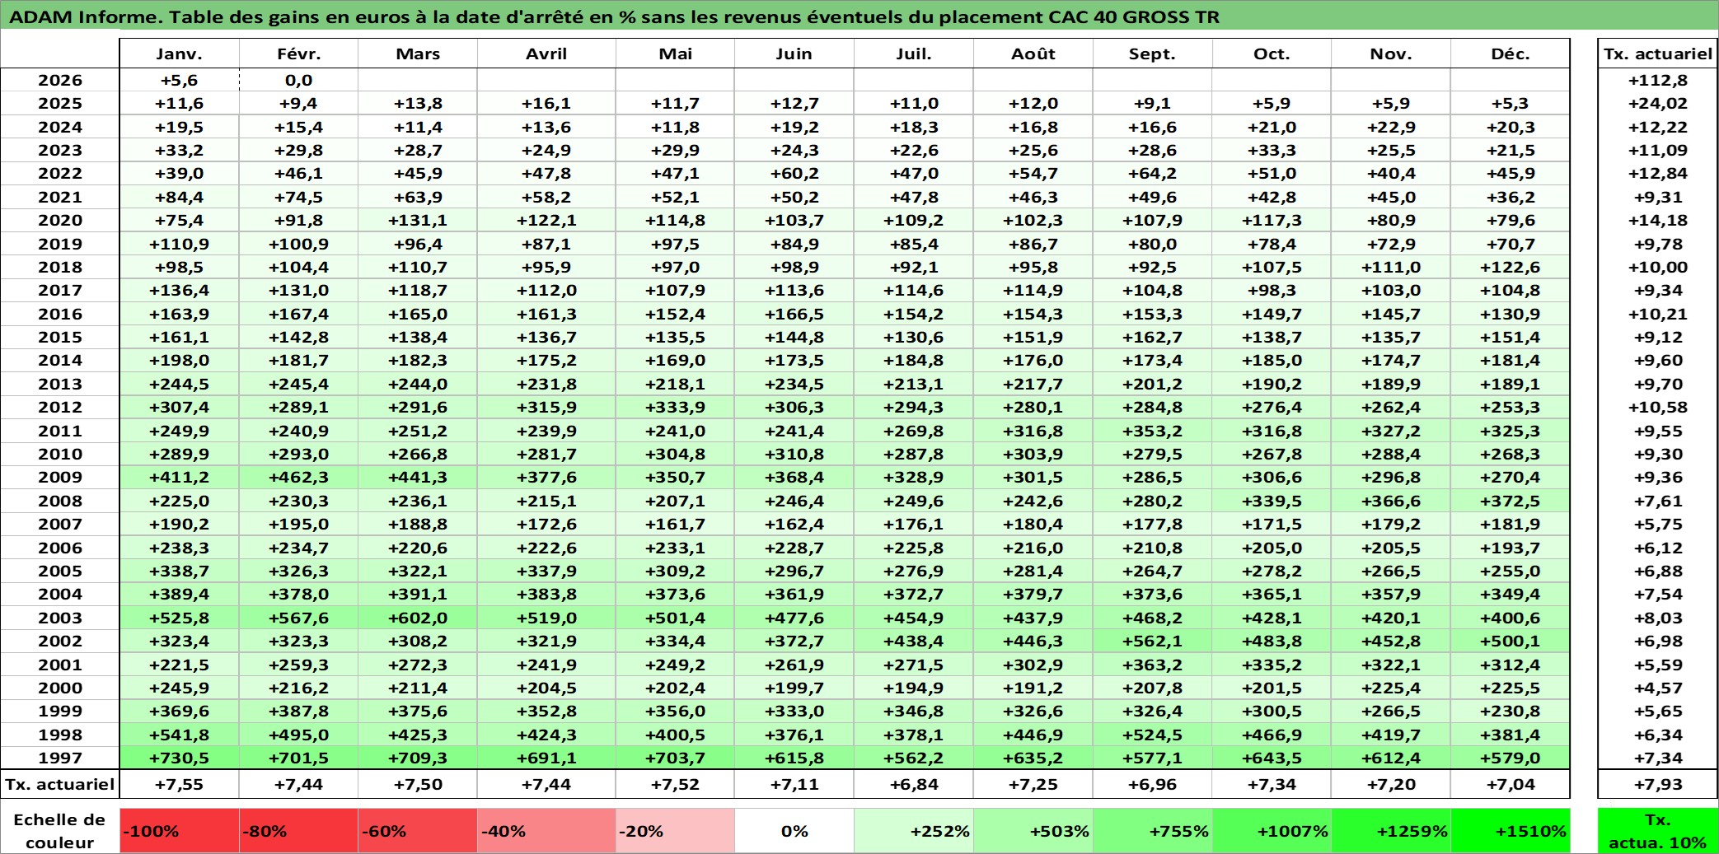Click the '+1007%' green swatch

(1272, 831)
